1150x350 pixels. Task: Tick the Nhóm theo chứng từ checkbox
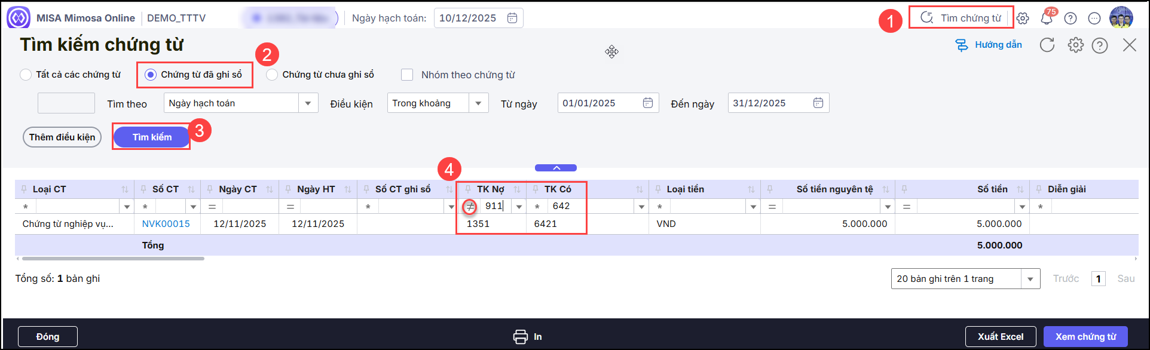click(407, 75)
